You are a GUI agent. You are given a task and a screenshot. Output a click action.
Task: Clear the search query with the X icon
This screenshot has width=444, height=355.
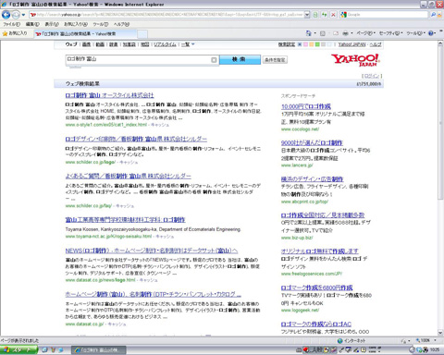point(214,60)
